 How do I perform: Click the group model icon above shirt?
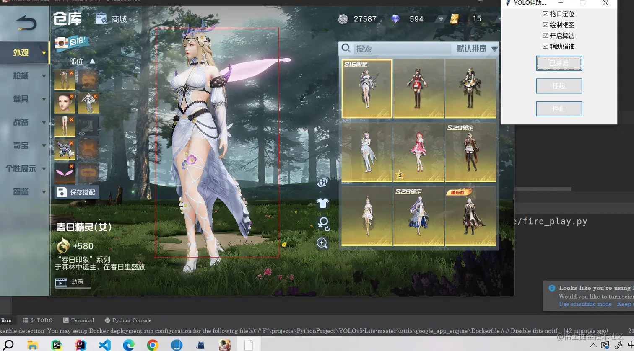(x=322, y=183)
